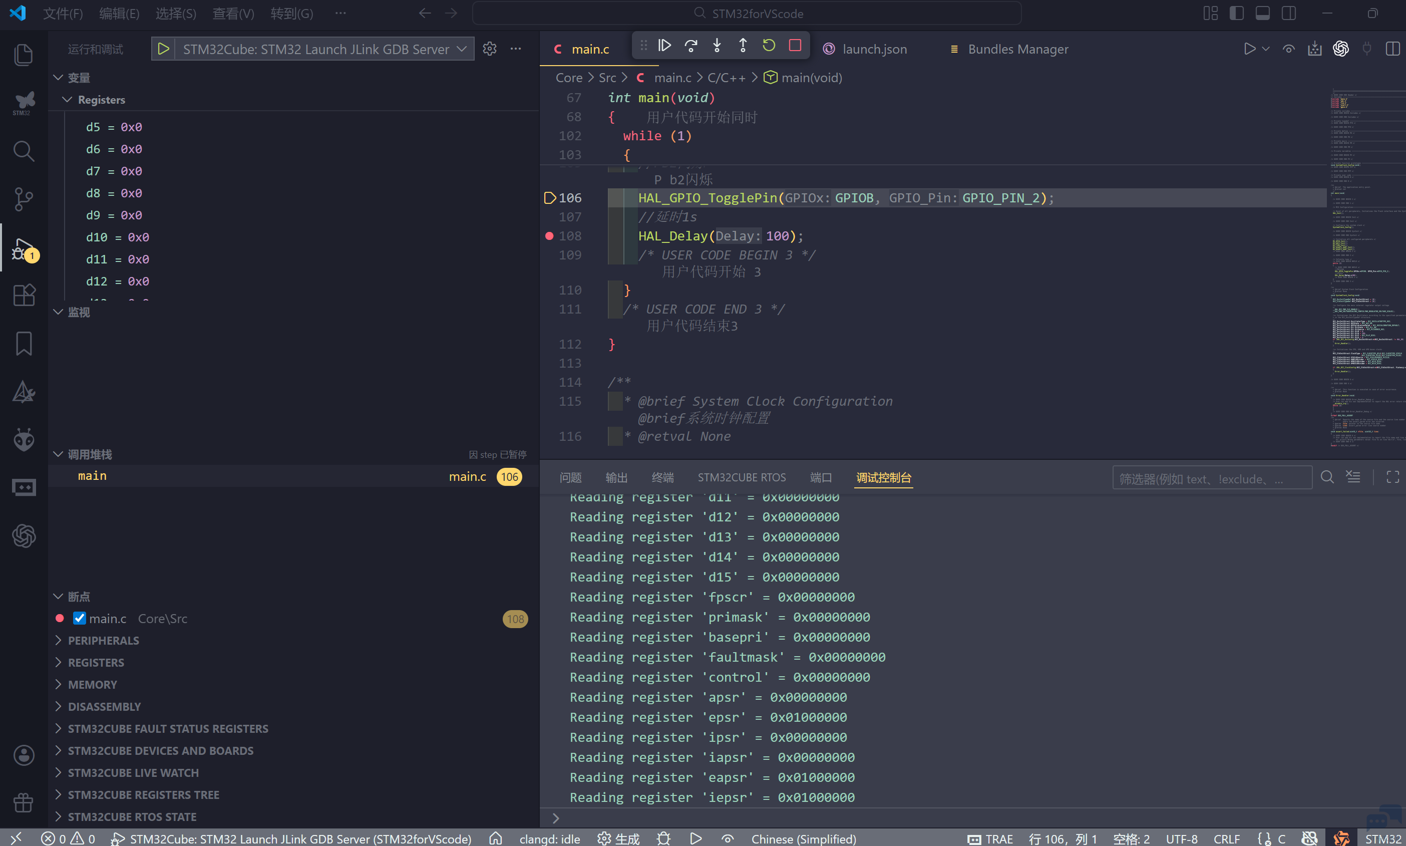Click Step Out debug arrow

point(743,45)
